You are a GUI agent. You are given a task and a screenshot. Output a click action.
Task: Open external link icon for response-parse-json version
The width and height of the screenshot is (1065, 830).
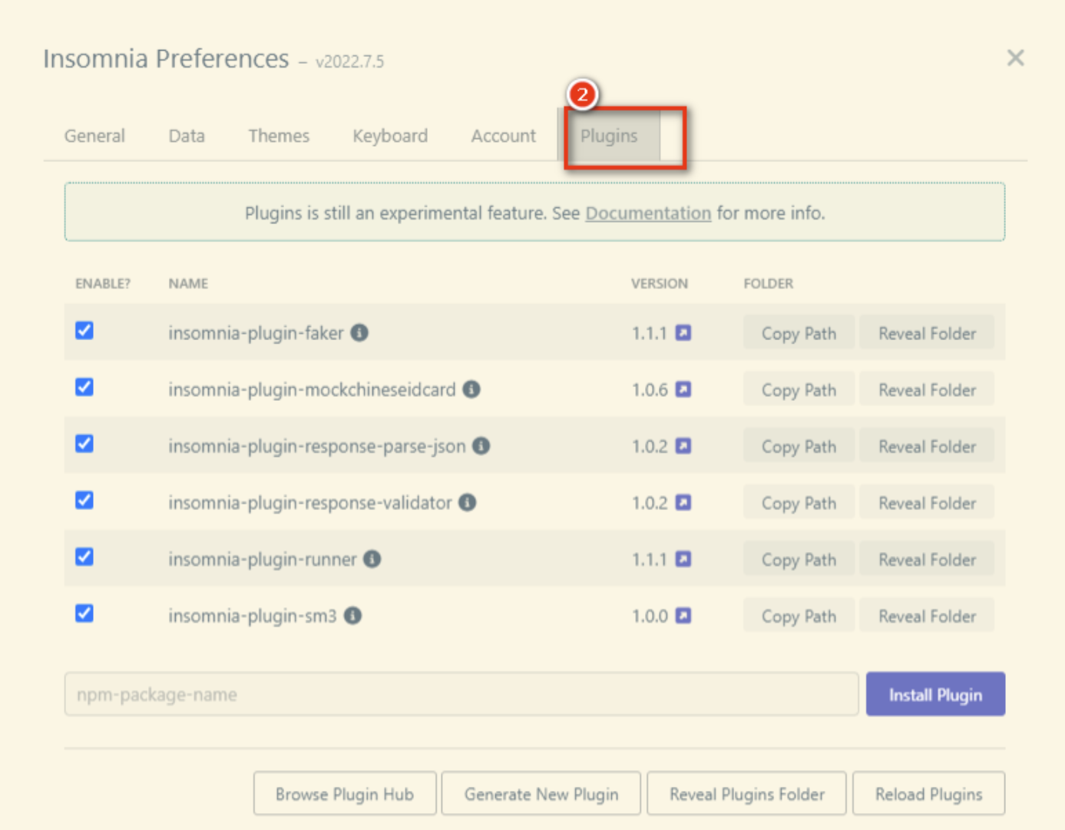683,446
